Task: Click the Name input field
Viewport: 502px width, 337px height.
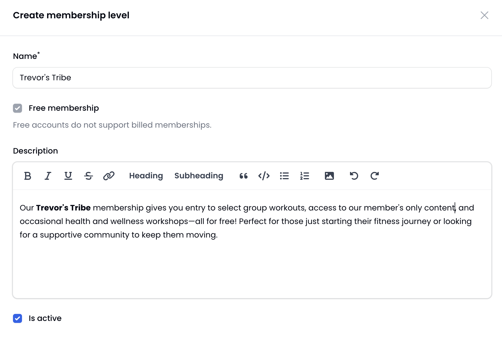Action: pyautogui.click(x=252, y=78)
